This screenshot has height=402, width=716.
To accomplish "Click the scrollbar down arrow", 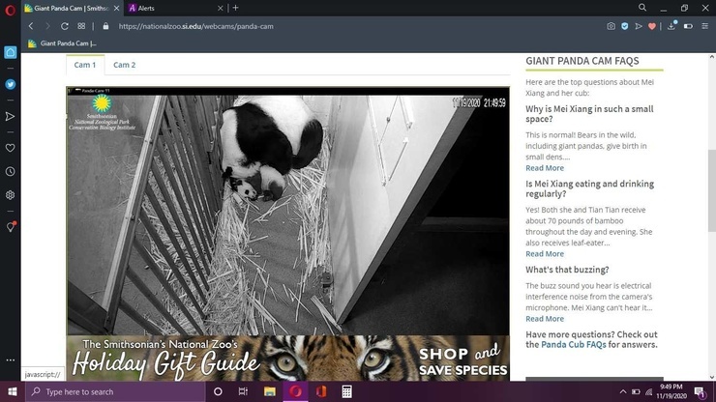I will tap(712, 377).
